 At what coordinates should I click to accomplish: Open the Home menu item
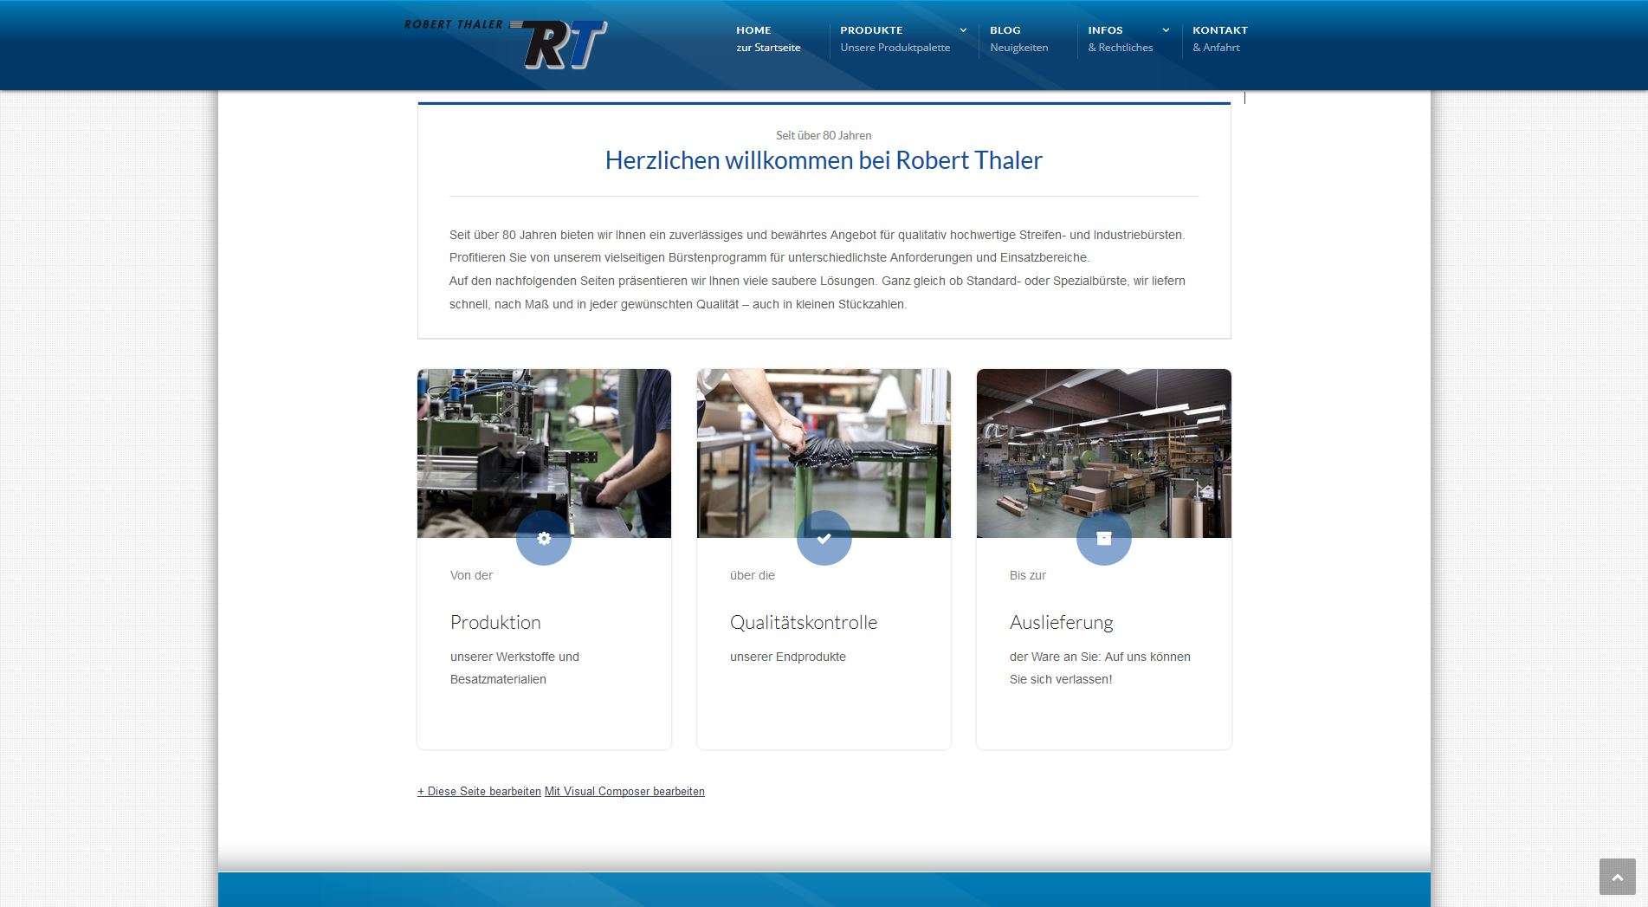point(768,39)
